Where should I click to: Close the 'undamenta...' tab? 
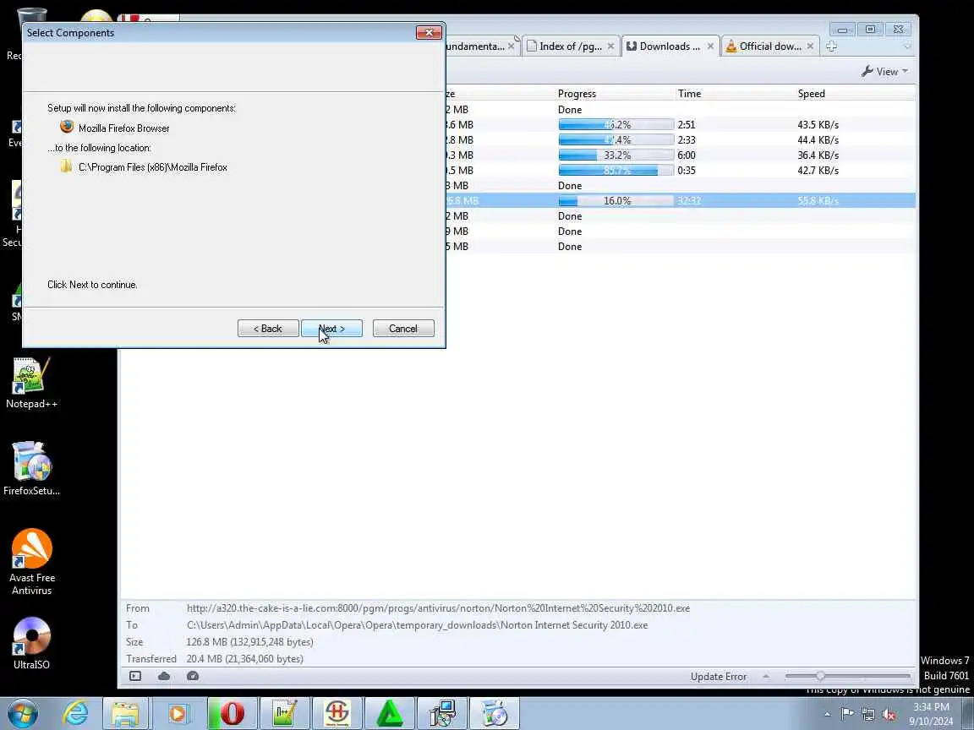tap(512, 46)
